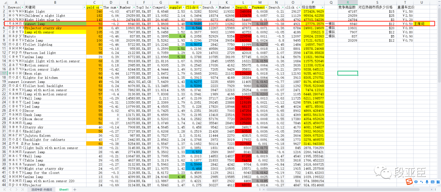Open filter dropdown on 综合指数 column
Image resolution: width=441 pixels, height=192 pixels.
323,7
